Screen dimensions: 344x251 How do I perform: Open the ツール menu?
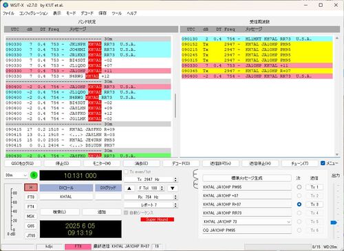point(116,13)
